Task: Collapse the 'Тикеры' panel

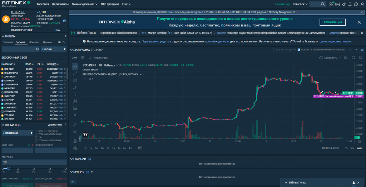Action: click(3, 36)
